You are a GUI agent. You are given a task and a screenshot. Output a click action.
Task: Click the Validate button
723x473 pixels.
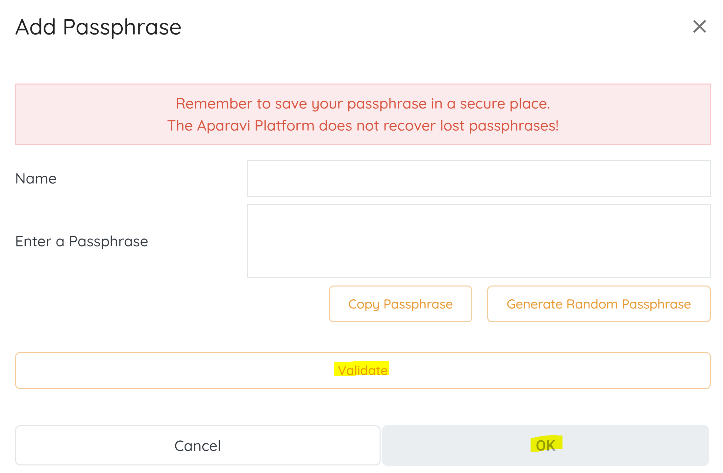(x=362, y=370)
